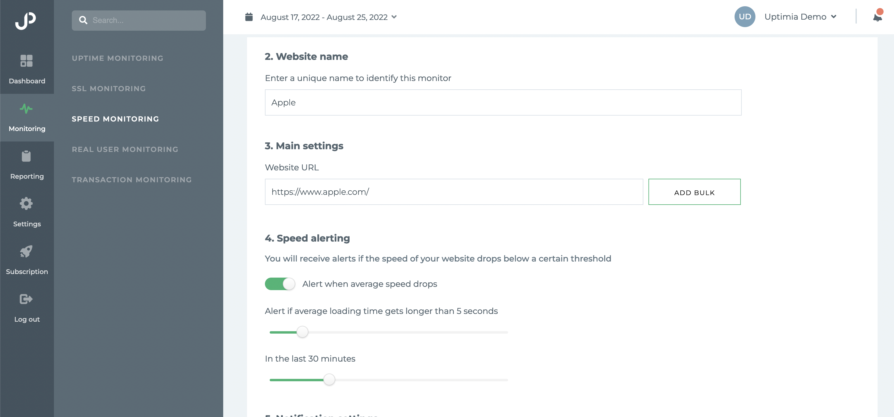The image size is (894, 417).
Task: Open the Reporting clipboard icon
Action: coord(27,156)
